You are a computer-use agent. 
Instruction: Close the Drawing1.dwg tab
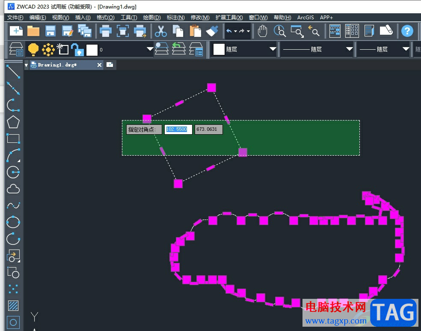(x=99, y=65)
